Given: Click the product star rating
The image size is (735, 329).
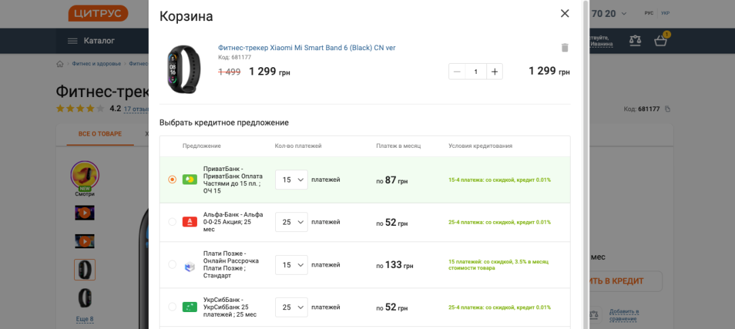Looking at the screenshot, I should click(80, 109).
